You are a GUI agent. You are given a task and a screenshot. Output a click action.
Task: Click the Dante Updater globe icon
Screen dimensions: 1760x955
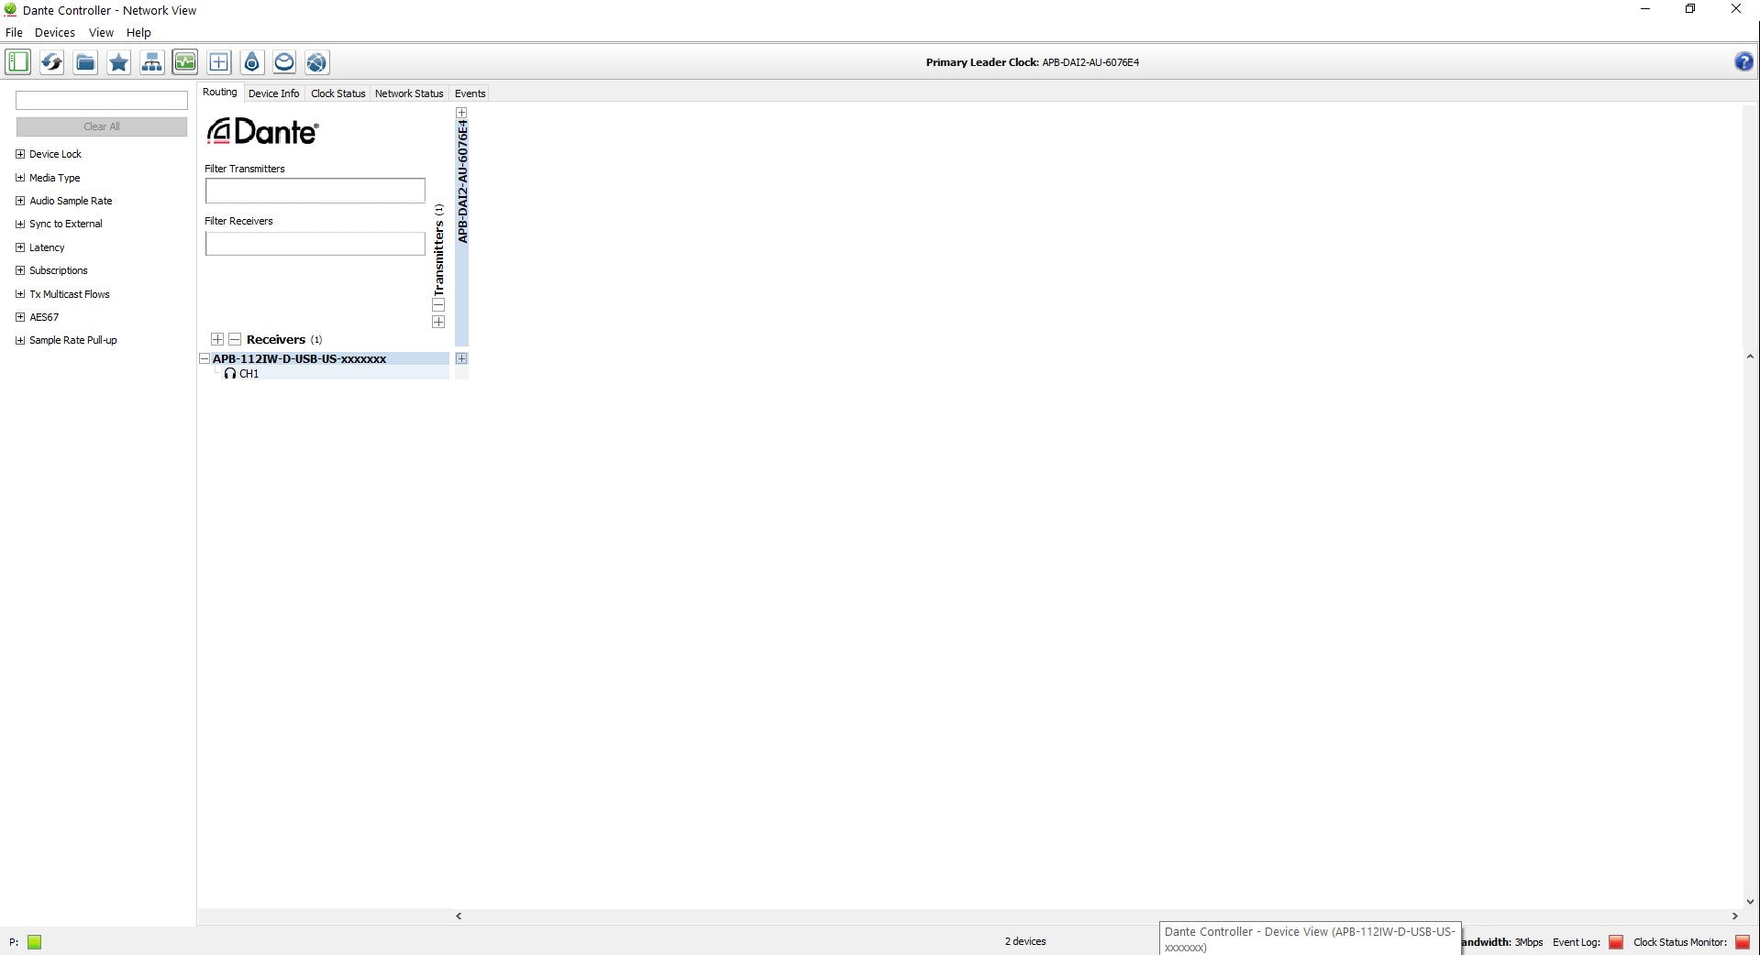(x=316, y=62)
